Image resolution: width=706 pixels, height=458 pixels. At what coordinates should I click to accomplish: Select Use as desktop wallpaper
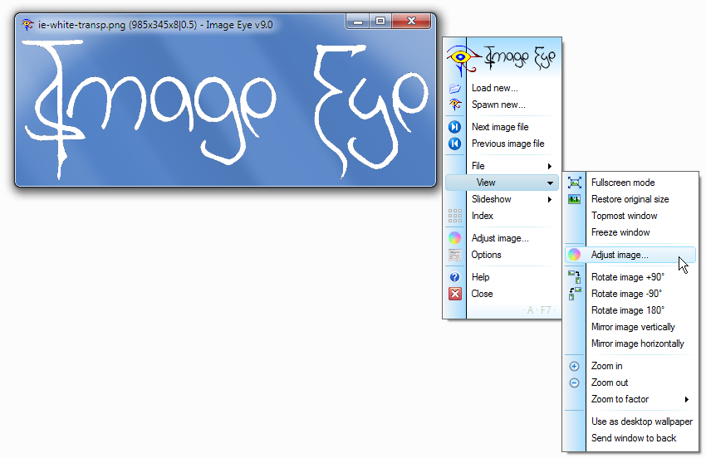641,422
